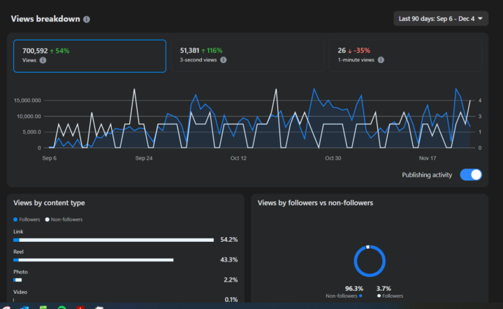The height and width of the screenshot is (309, 503).
Task: Click the 15,000.000 y-axis label
Action: tap(27, 101)
